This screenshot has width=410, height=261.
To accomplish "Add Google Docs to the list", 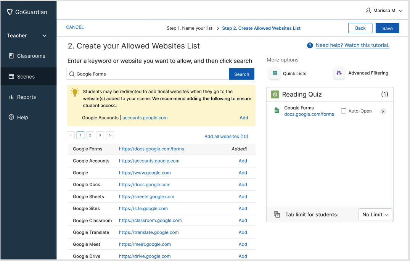I will [x=243, y=185].
